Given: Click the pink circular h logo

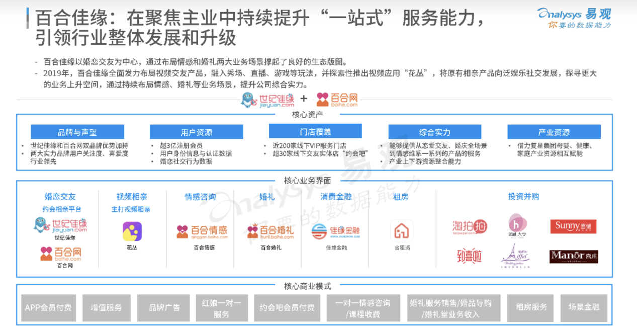Looking at the screenshot, I should coord(517,225).
